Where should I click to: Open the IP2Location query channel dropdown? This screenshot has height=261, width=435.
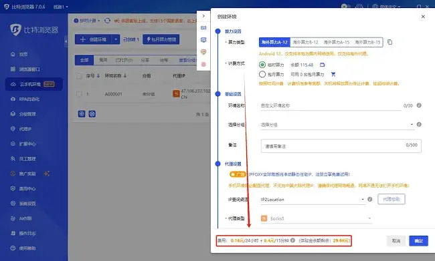(313, 200)
